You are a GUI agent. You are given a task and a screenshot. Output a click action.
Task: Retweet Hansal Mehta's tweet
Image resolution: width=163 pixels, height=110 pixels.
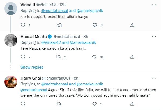tap(59, 57)
